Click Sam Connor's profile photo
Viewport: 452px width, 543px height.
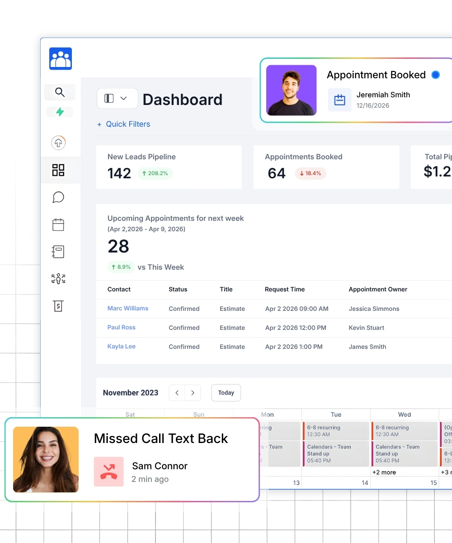46,459
